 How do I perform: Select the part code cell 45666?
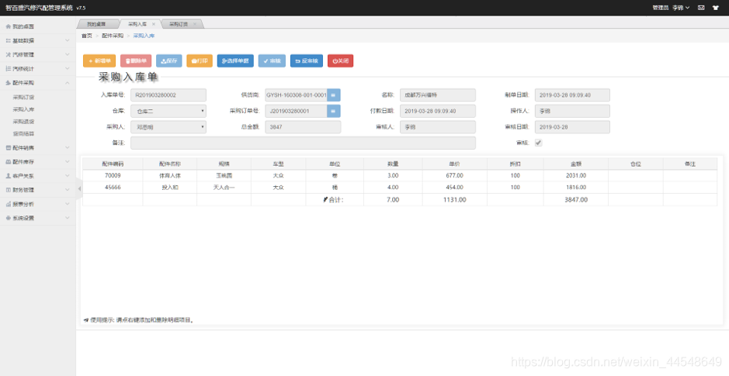[113, 188]
